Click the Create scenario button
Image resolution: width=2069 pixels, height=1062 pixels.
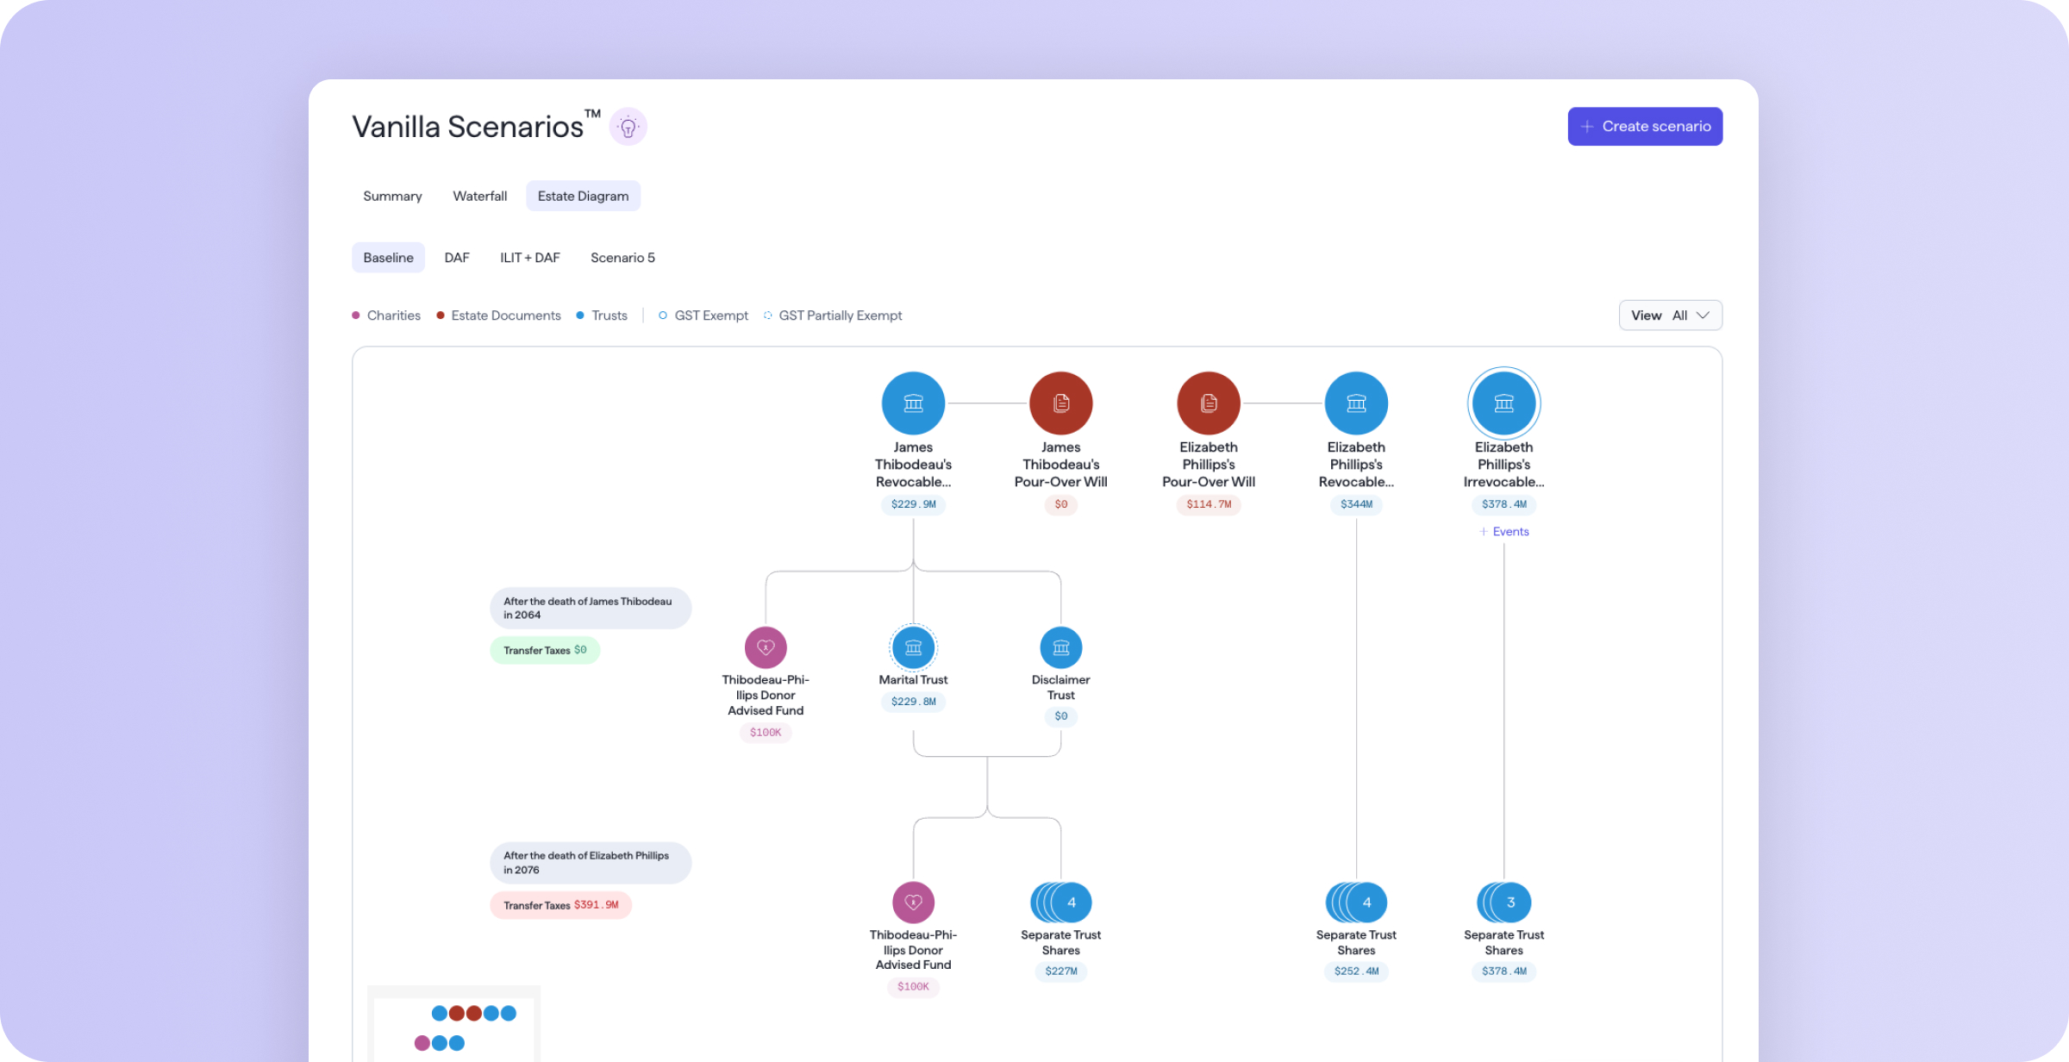pos(1645,127)
